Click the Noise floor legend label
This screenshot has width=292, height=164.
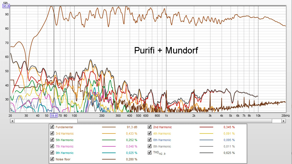tap(63, 159)
